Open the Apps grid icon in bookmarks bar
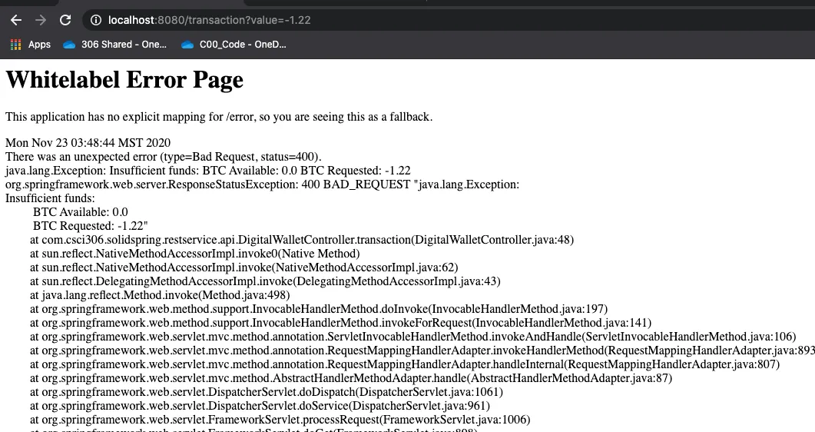The height and width of the screenshot is (432, 815). pyautogui.click(x=16, y=45)
